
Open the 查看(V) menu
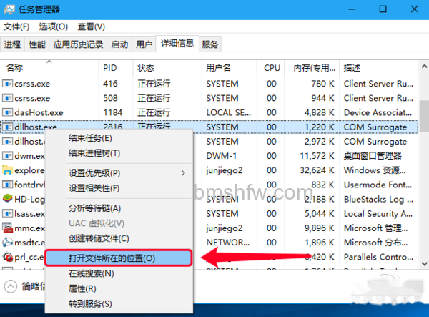pyautogui.click(x=91, y=26)
